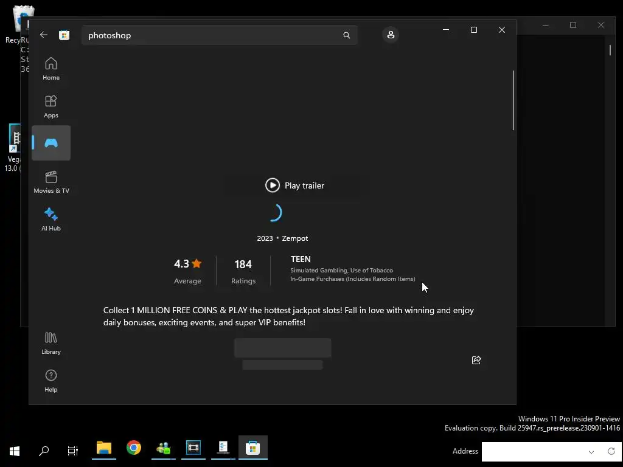Open the Windows Start menu

pos(15,451)
